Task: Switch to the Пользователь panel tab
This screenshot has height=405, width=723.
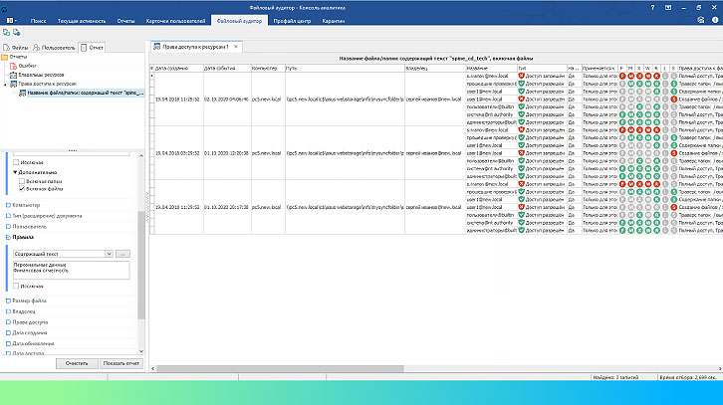Action: tap(54, 48)
